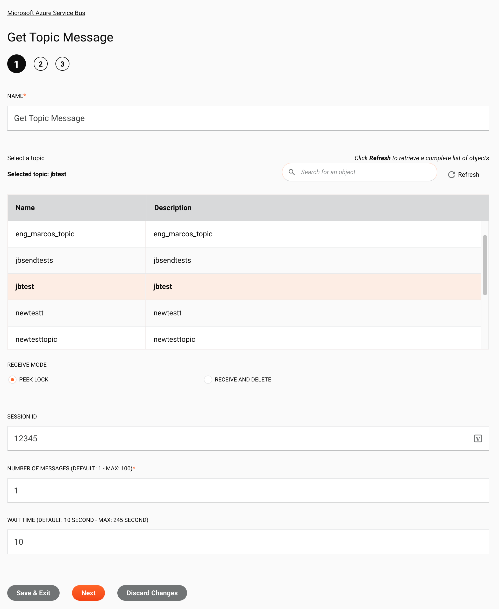The width and height of the screenshot is (499, 609).
Task: Click the SESSION ID input field
Action: tap(248, 438)
